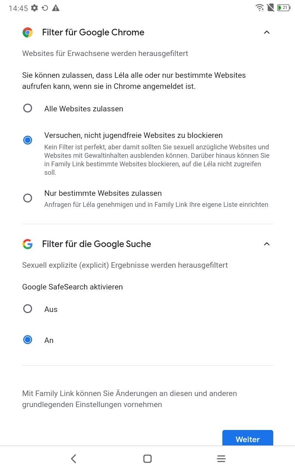Viewport: 295px width, 472px height.
Task: Tap the settings gear status icon
Action: pos(34,8)
